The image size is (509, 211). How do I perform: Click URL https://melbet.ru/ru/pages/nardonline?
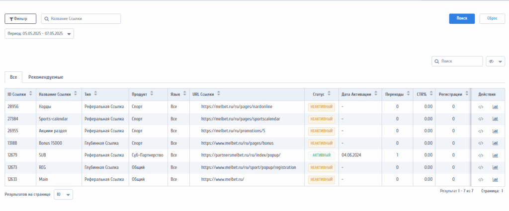[237, 107]
